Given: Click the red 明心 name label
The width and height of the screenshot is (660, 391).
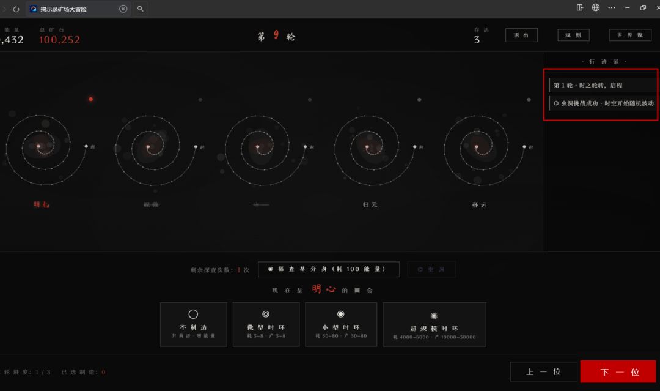Looking at the screenshot, I should pyautogui.click(x=42, y=205).
